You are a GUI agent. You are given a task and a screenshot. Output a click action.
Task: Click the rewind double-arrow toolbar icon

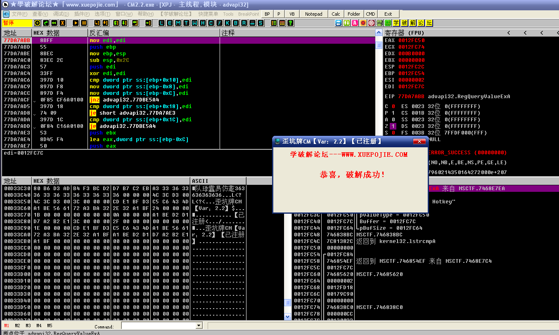coord(54,23)
